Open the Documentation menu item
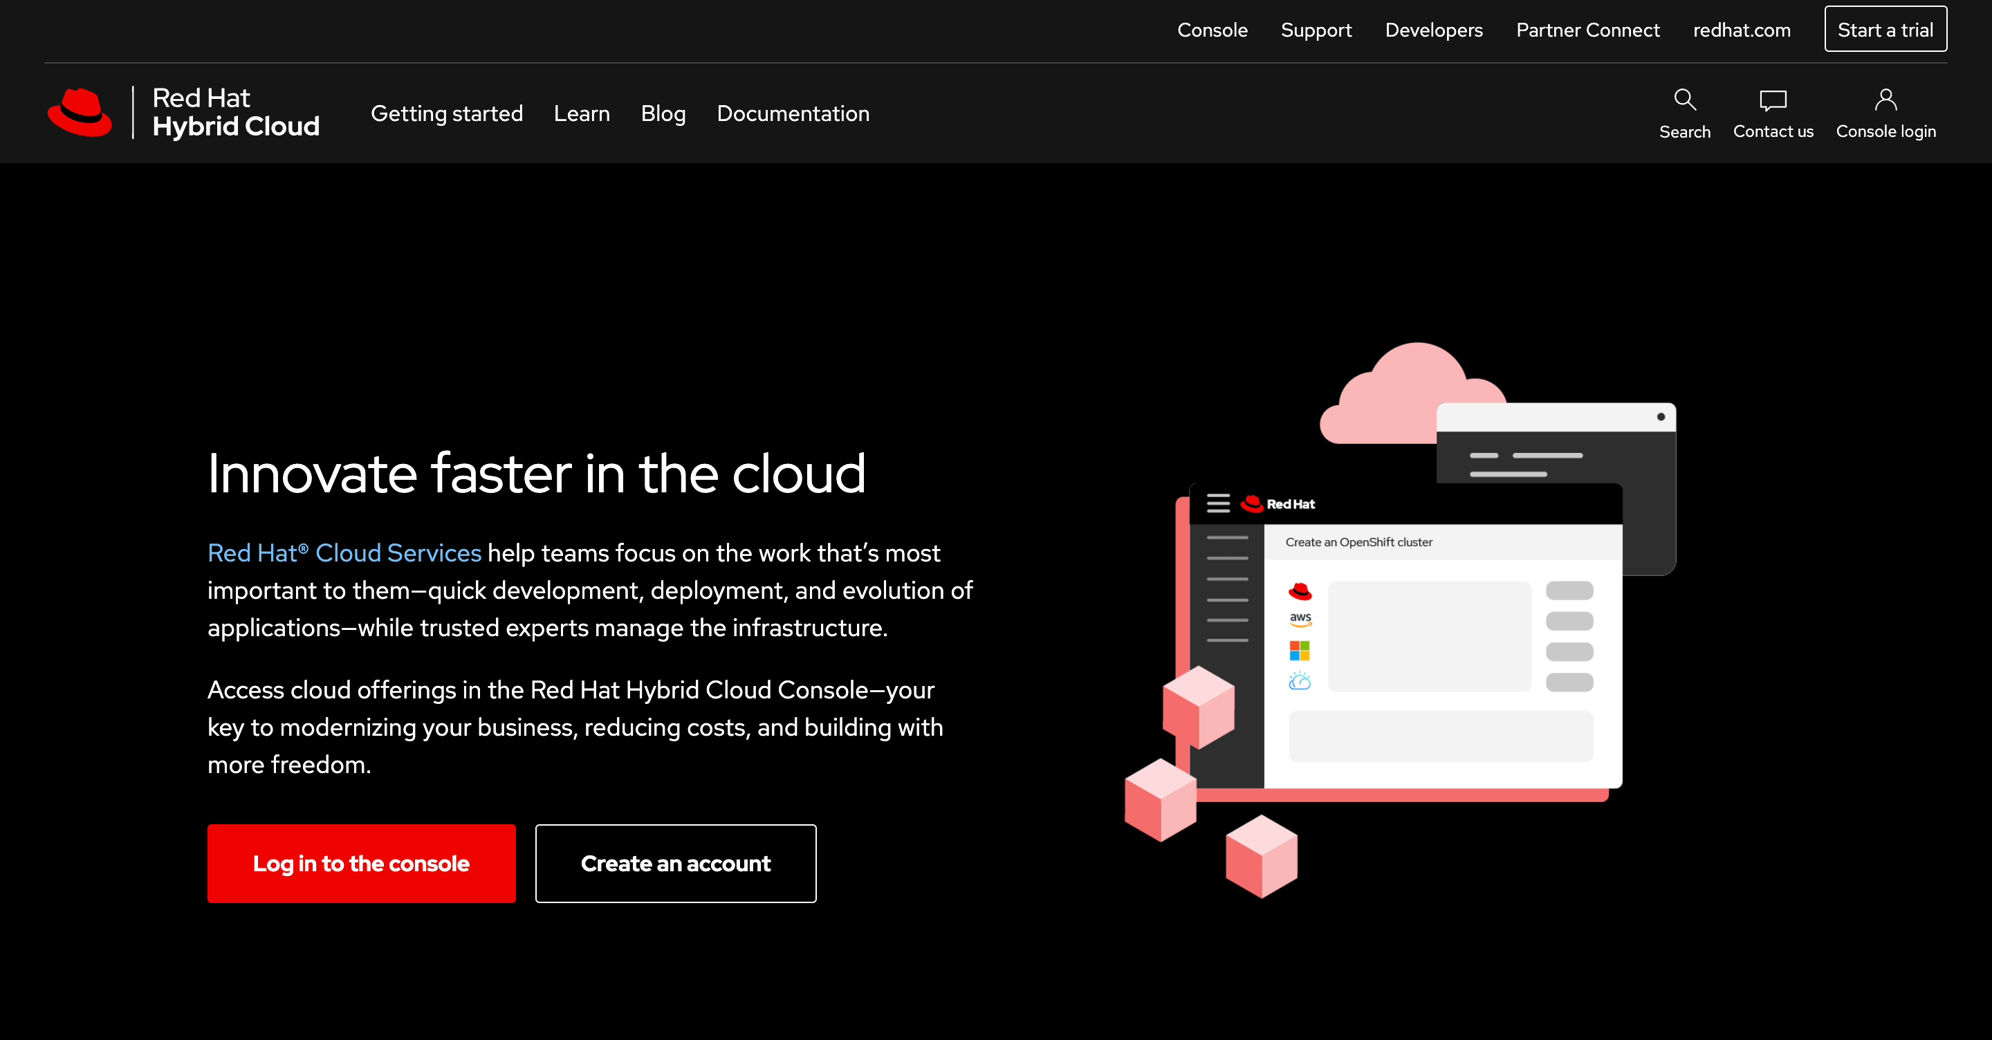 coord(793,113)
